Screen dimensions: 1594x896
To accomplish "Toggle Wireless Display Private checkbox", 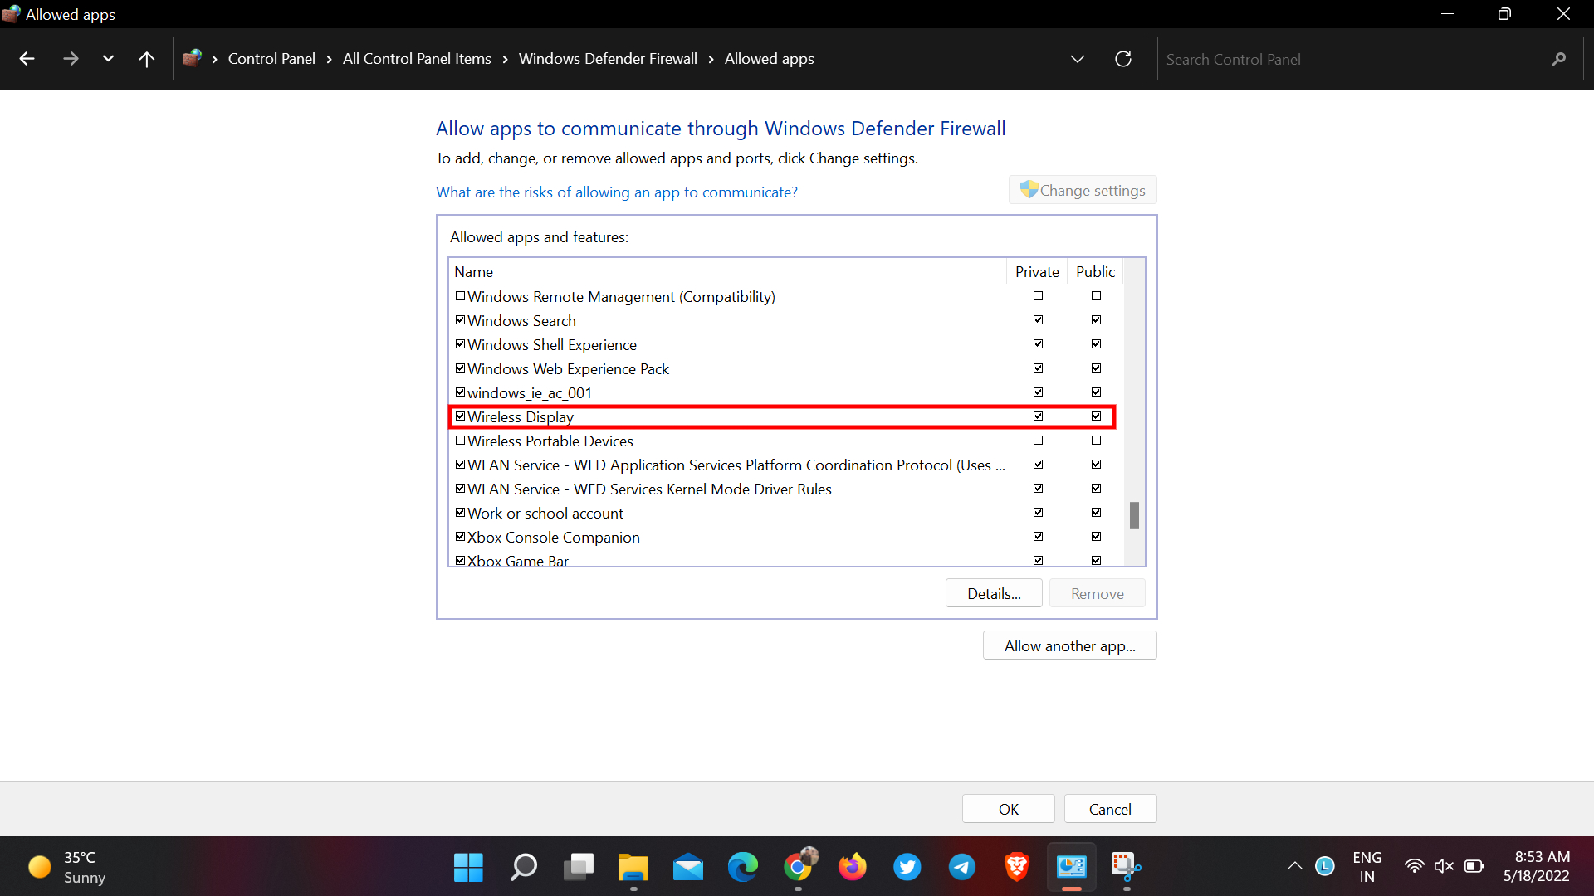I will [x=1038, y=416].
